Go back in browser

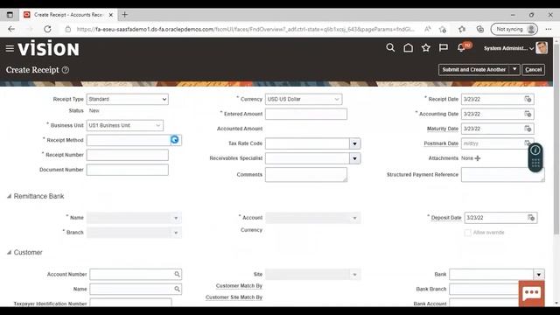pos(11,29)
